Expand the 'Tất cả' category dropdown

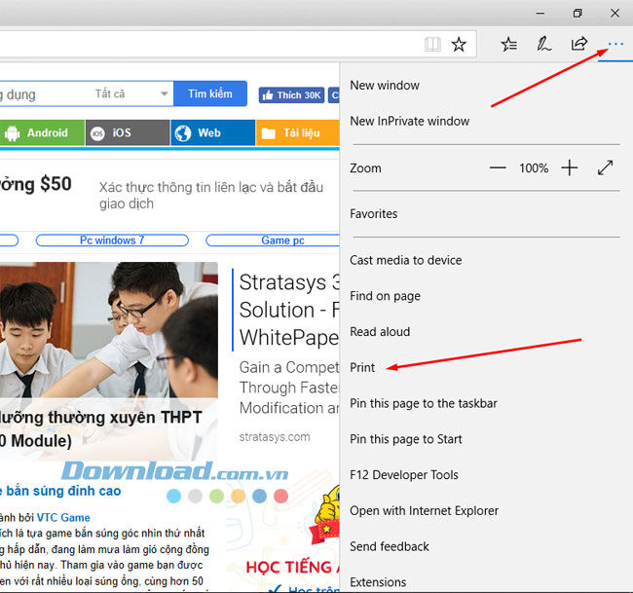coord(131,94)
